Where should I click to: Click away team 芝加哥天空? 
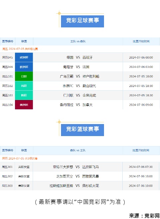tap(65, 176)
